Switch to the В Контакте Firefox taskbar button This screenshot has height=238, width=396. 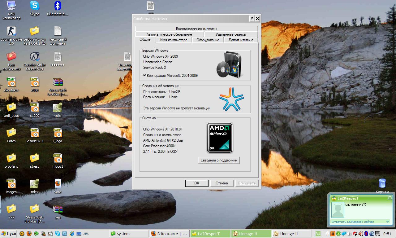pos(169,234)
